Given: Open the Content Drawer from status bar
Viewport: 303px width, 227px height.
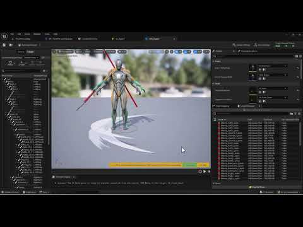Looking at the screenshot, I should tap(10, 192).
